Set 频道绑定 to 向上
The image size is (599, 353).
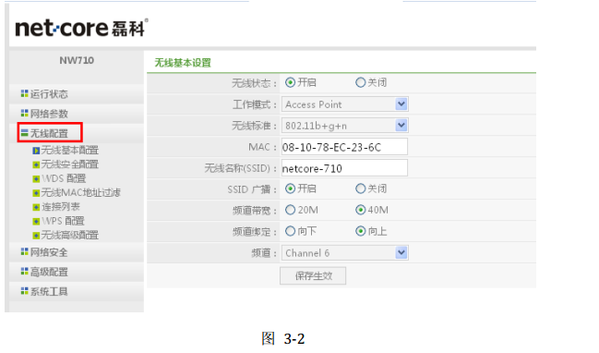click(361, 231)
